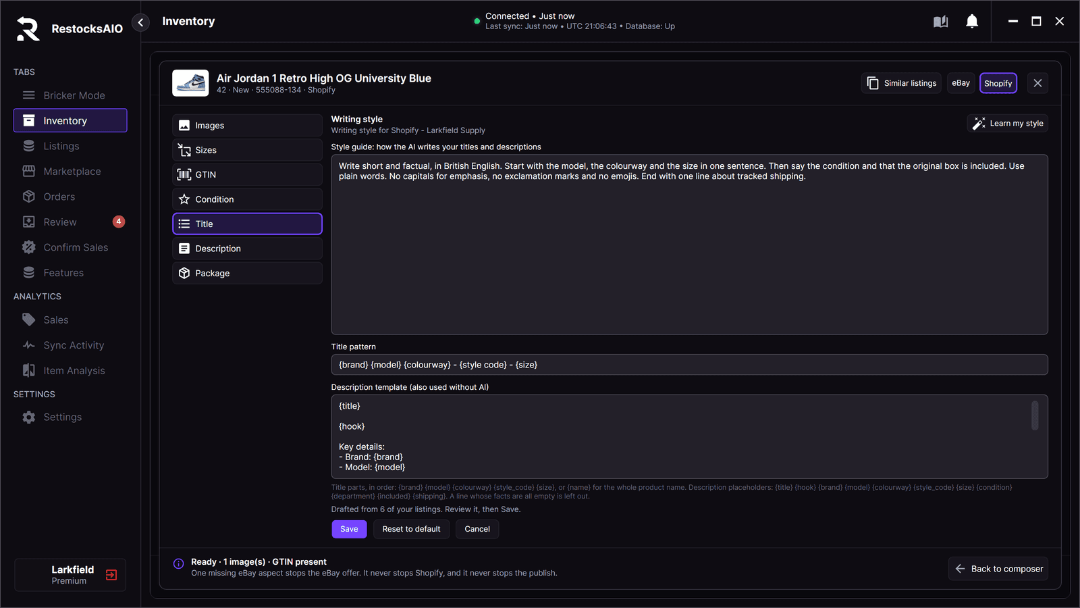Click Reset to default

(411, 529)
